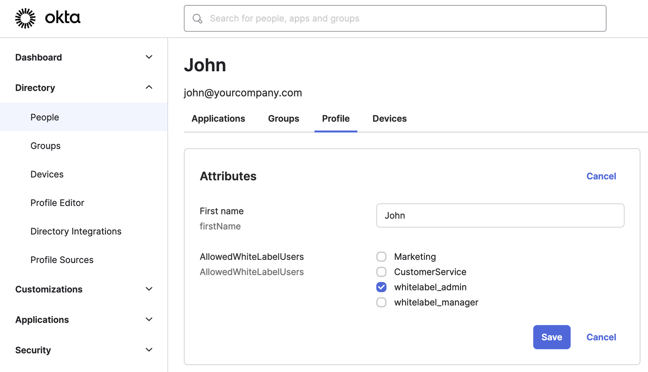
Task: Open the Security sidebar heading
Action: pyautogui.click(x=33, y=350)
